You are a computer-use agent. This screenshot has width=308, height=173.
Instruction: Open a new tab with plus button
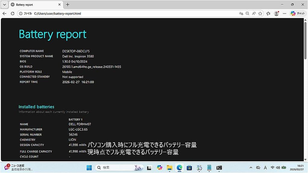coord(68,5)
